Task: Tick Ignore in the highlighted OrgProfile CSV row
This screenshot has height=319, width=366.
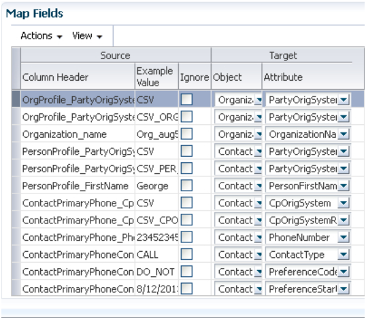Action: pos(186,99)
